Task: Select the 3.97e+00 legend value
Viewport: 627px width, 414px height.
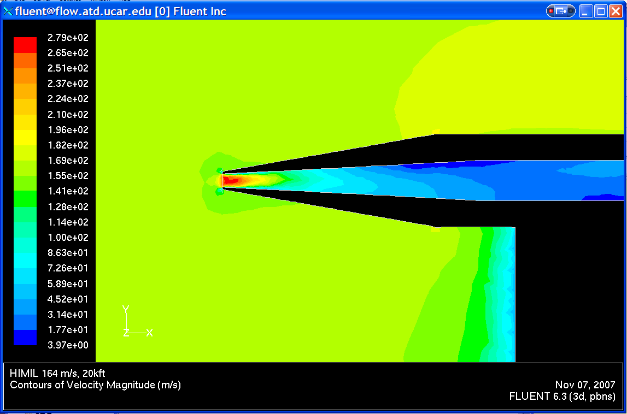Action: click(68, 345)
